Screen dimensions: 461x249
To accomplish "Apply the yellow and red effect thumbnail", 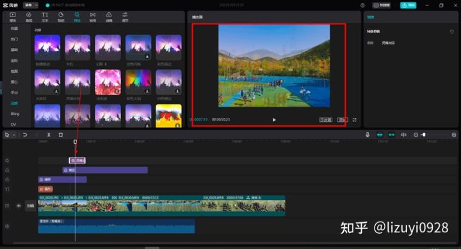I will coord(168,116).
